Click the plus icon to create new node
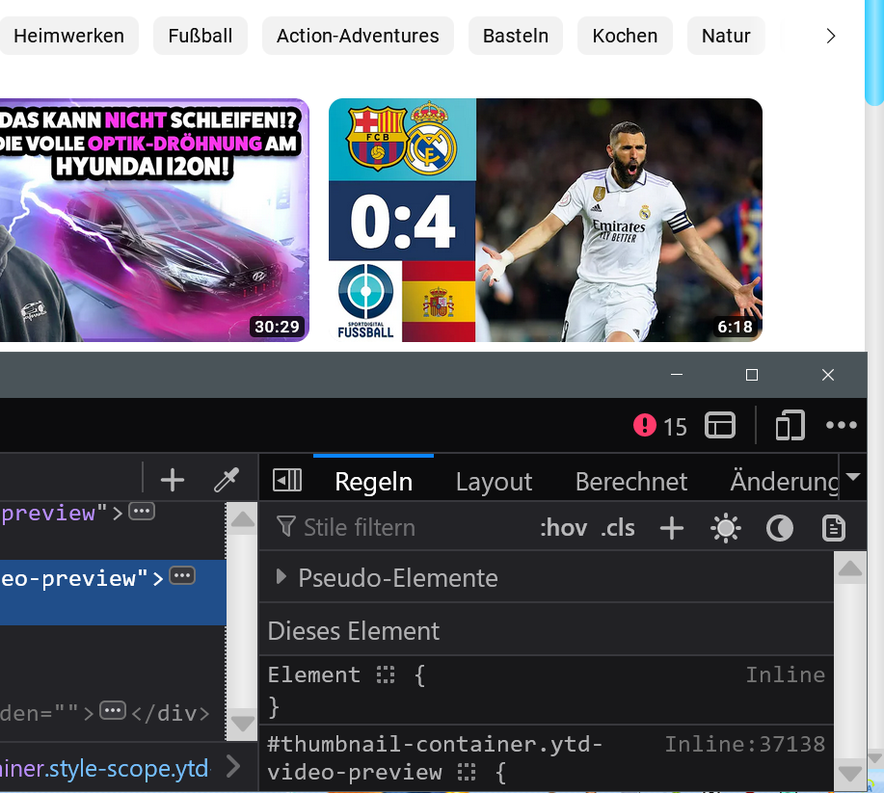Image resolution: width=884 pixels, height=793 pixels. 173,479
